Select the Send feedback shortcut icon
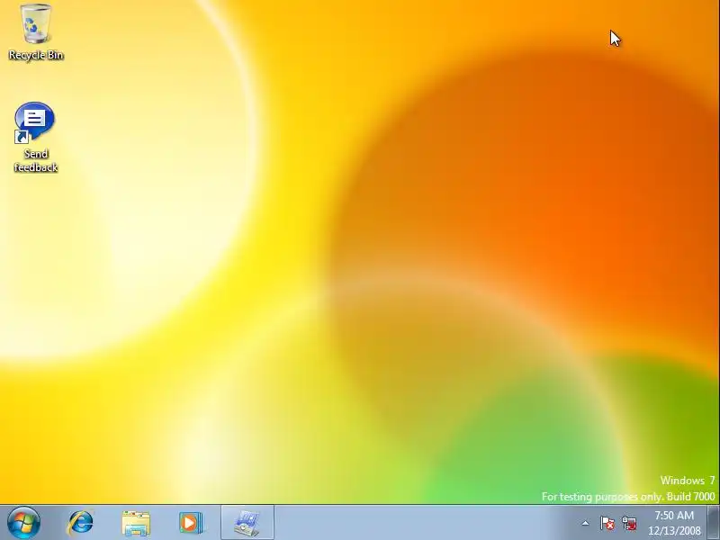 (x=34, y=122)
